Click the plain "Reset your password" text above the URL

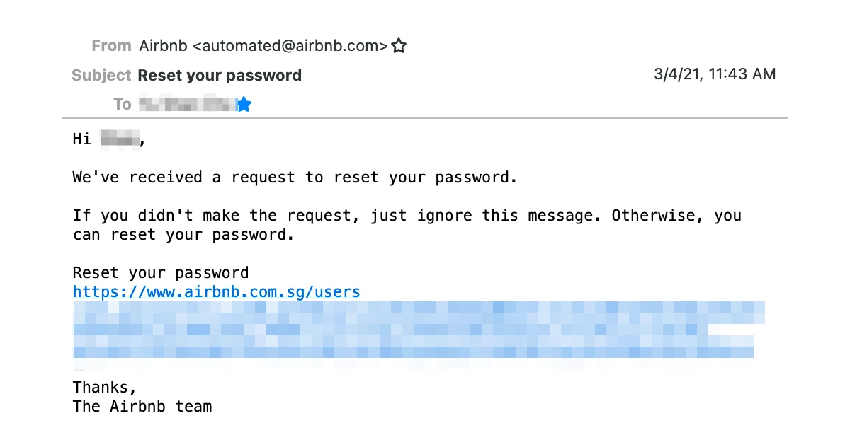(x=161, y=273)
